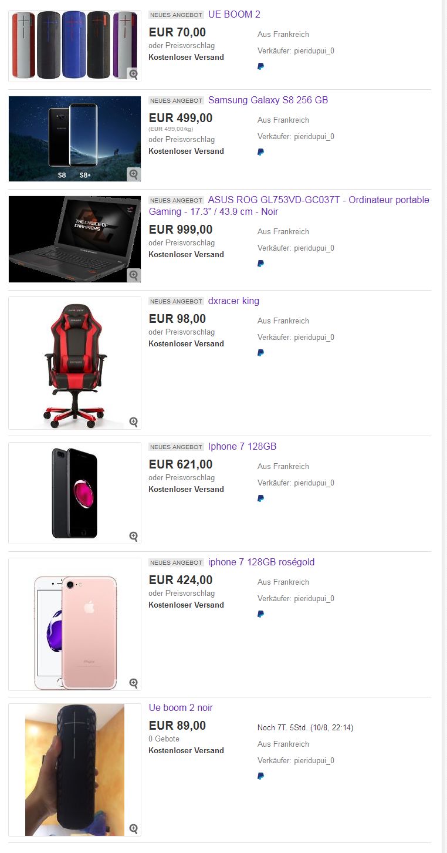Click the magnifier on the black iPhone 7 image
The width and height of the screenshot is (447, 853).
[x=134, y=536]
